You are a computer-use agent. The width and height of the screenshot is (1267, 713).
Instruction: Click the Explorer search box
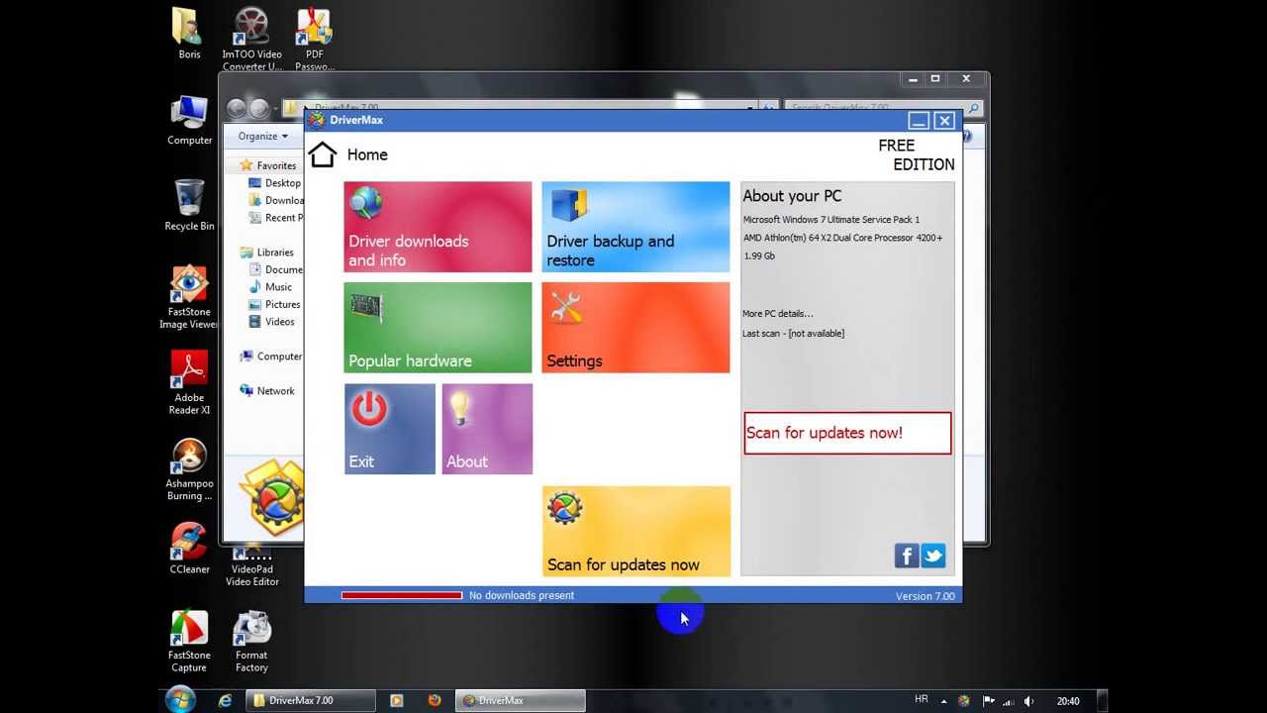tap(882, 108)
